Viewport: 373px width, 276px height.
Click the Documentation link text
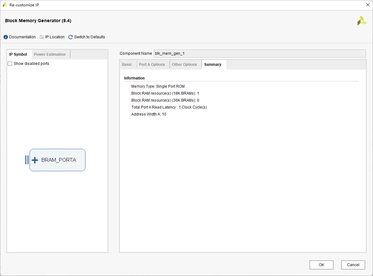tap(22, 37)
